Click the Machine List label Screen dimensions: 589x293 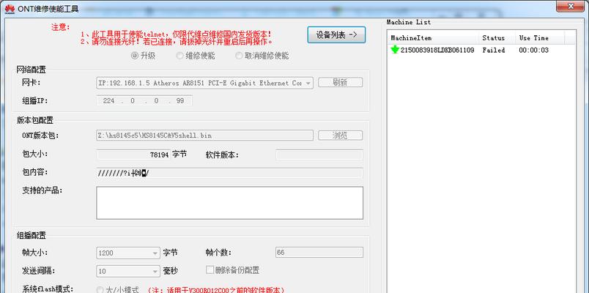409,22
